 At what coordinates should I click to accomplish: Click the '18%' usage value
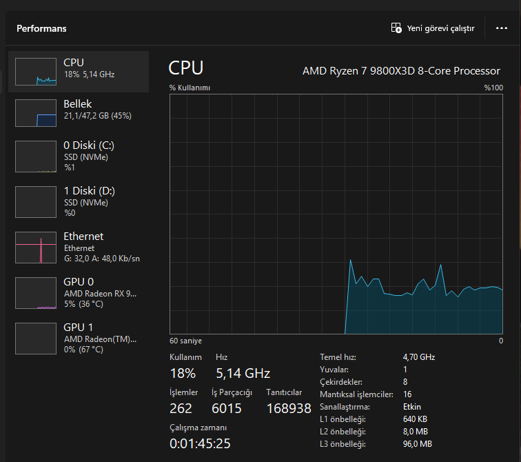[183, 373]
